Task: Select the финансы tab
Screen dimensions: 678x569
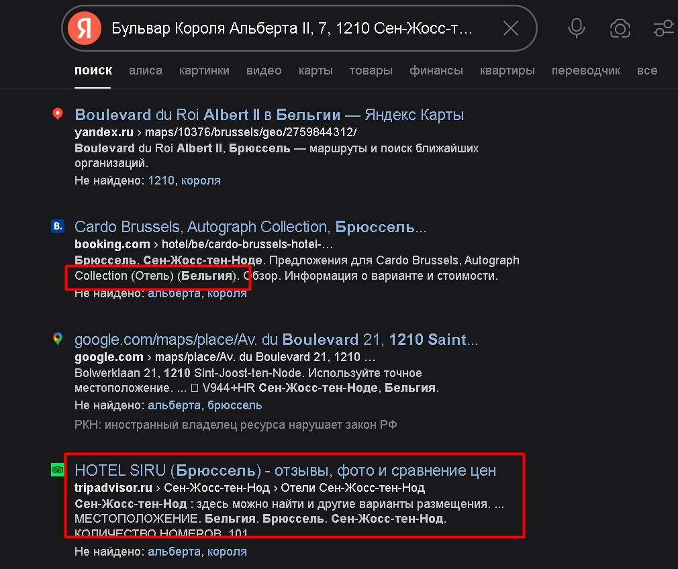Action: [436, 70]
